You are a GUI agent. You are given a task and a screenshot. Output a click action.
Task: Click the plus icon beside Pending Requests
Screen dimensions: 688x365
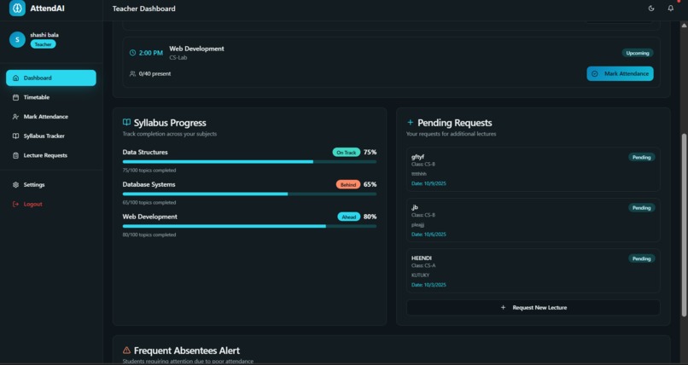point(411,122)
